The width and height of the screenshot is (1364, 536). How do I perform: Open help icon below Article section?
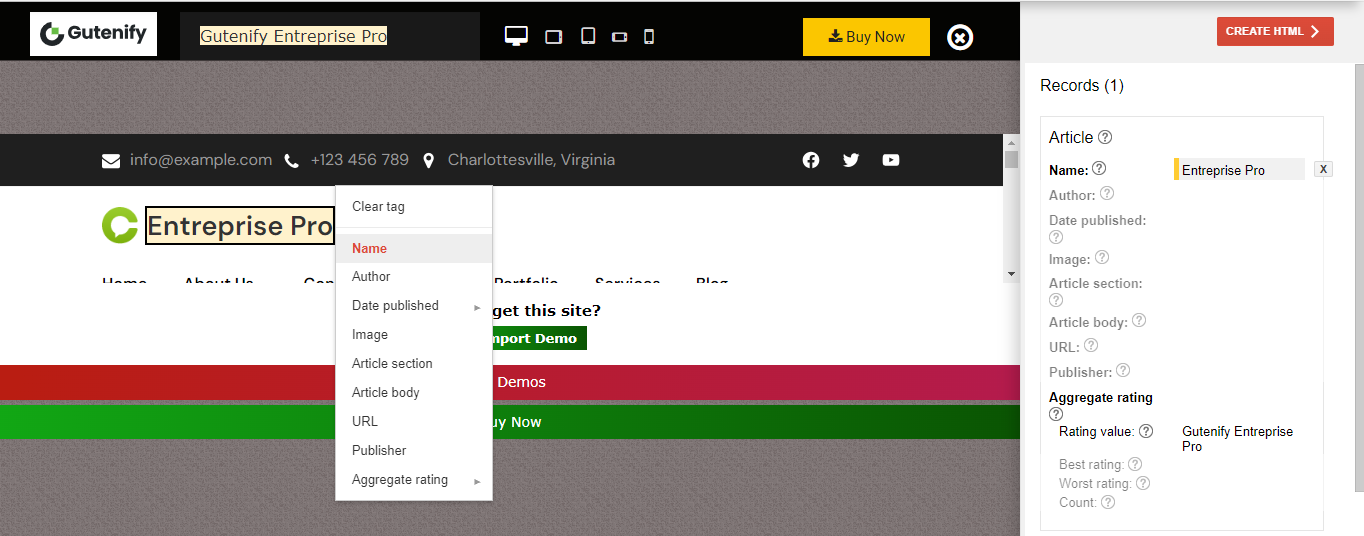pyautogui.click(x=1056, y=300)
